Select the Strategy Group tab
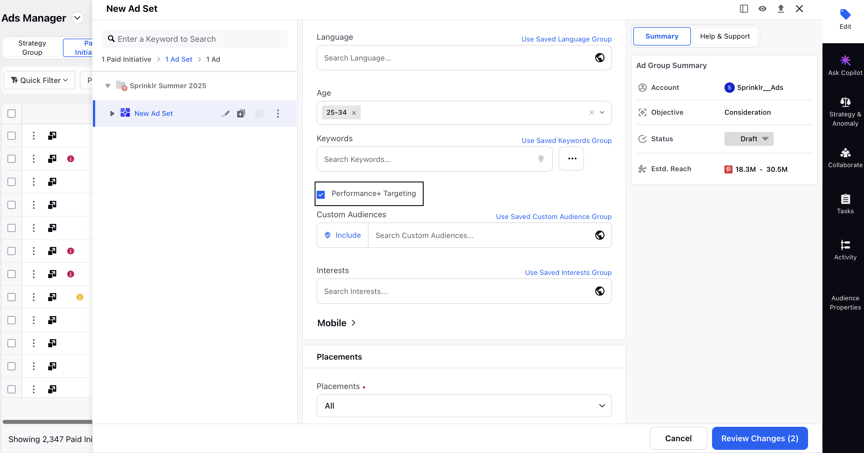Image resolution: width=864 pixels, height=453 pixels. tap(32, 48)
